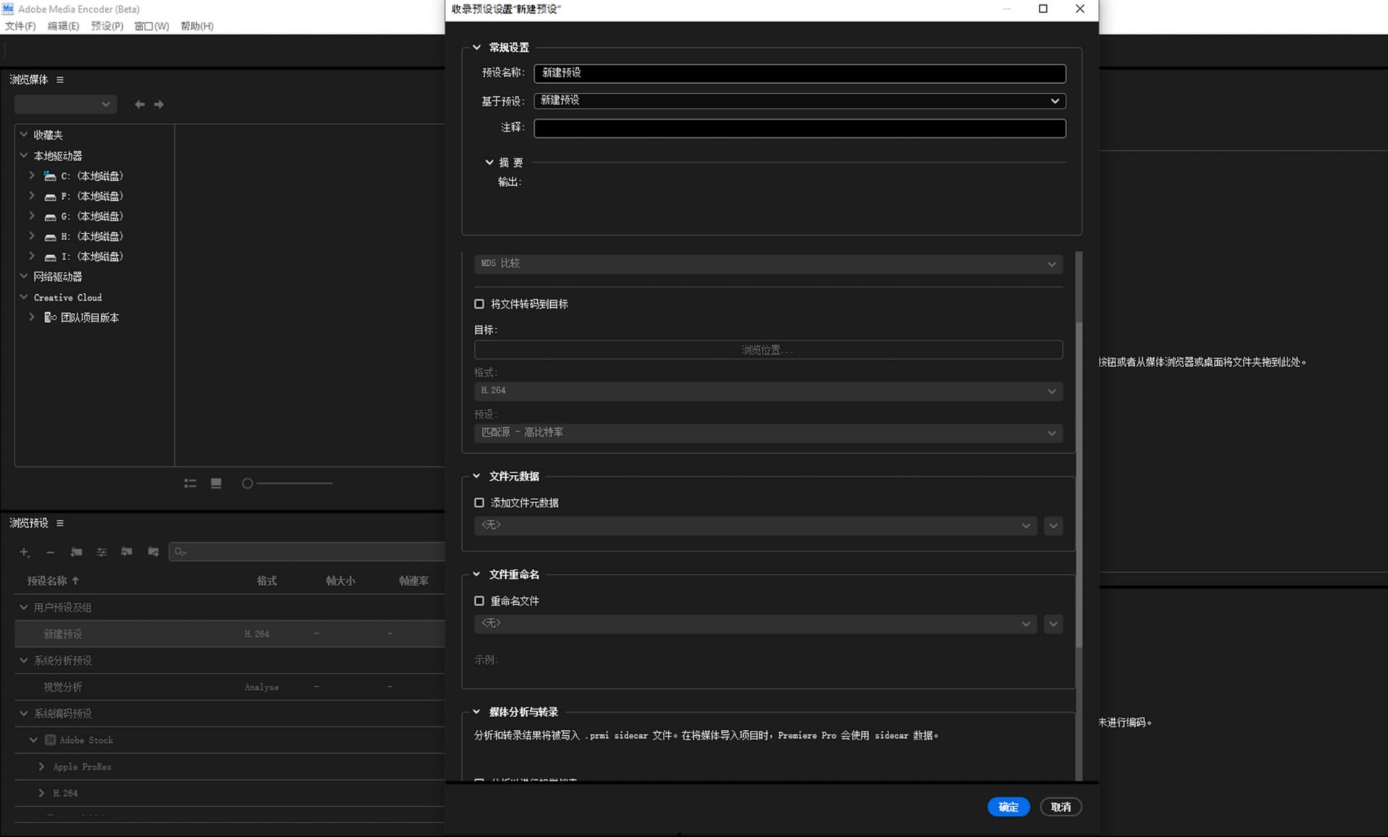The width and height of the screenshot is (1388, 837).
Task: Open the 格式 dropdown showing H.264
Action: pyautogui.click(x=1052, y=391)
